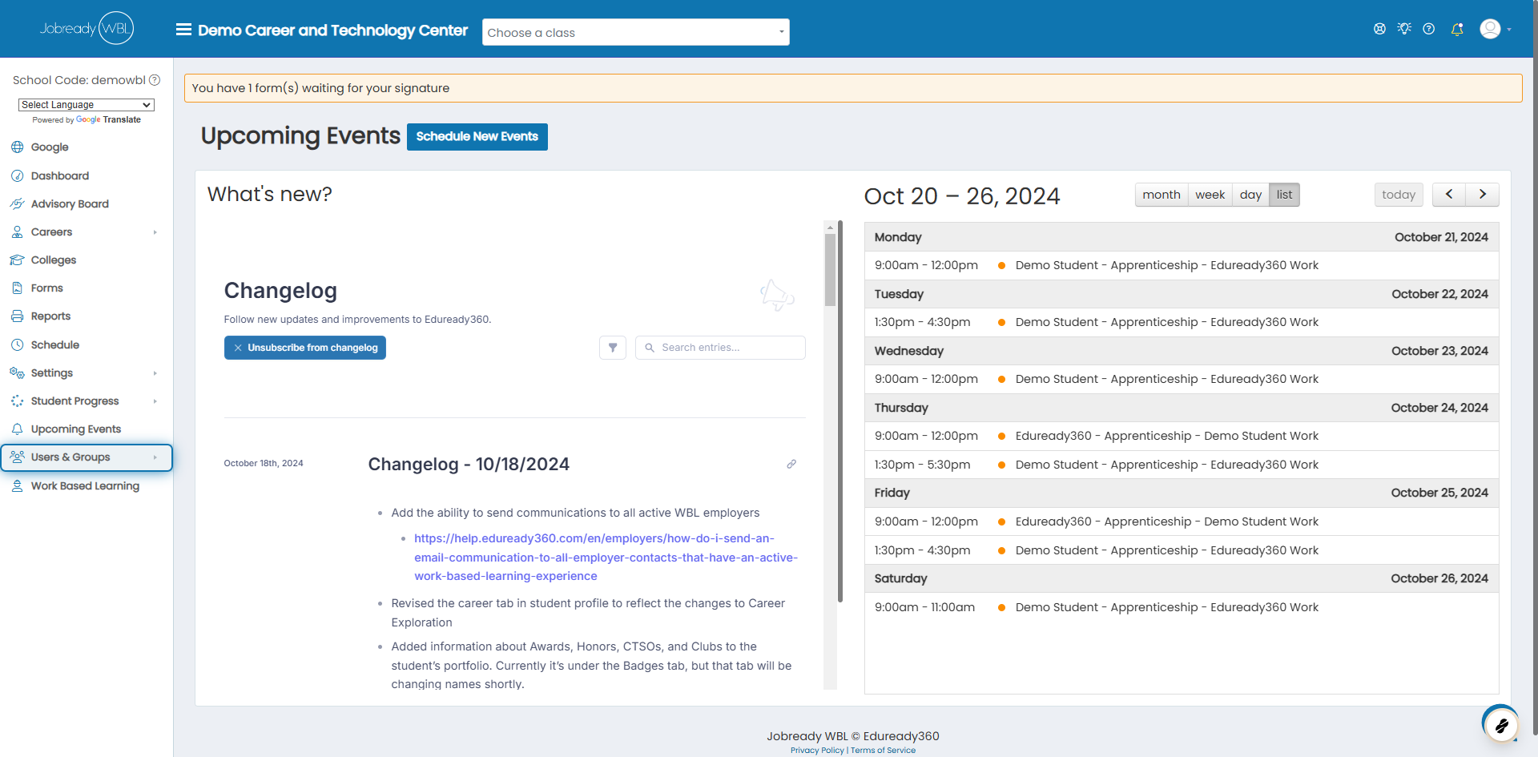Click the Upcoming Events bell icon
This screenshot has width=1538, height=757.
point(17,429)
